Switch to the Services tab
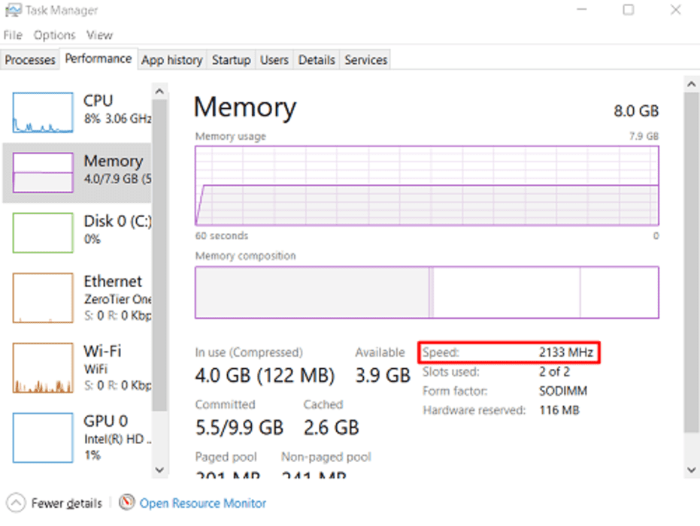This screenshot has width=700, height=526. (x=365, y=60)
